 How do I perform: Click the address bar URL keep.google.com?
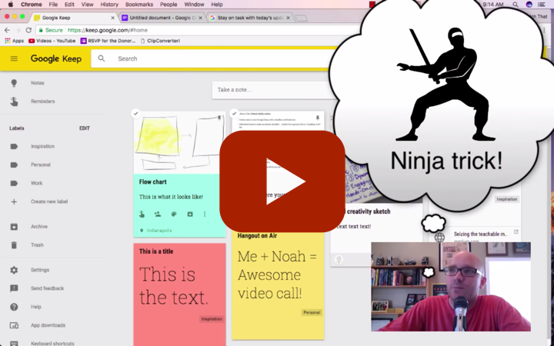(108, 30)
